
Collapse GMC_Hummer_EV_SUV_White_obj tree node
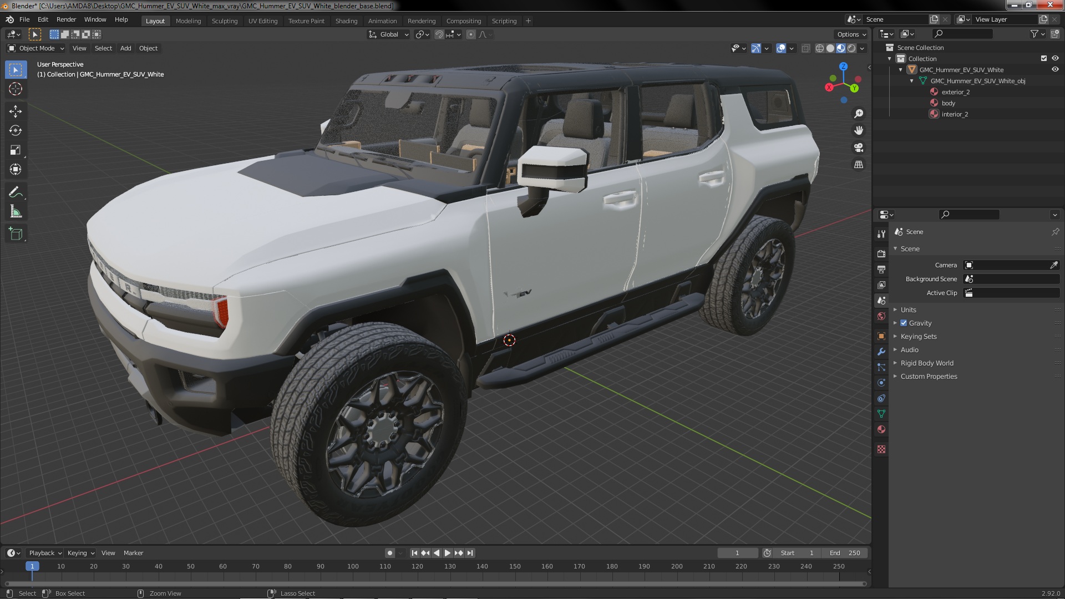click(x=911, y=81)
